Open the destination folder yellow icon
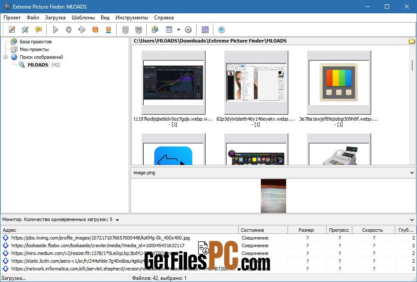The width and height of the screenshot is (417, 282). click(411, 41)
